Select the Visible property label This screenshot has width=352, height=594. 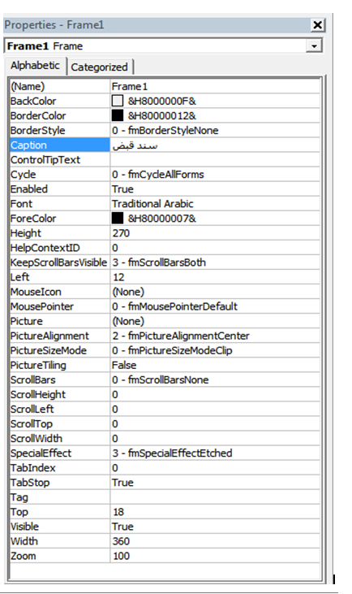pyautogui.click(x=24, y=527)
